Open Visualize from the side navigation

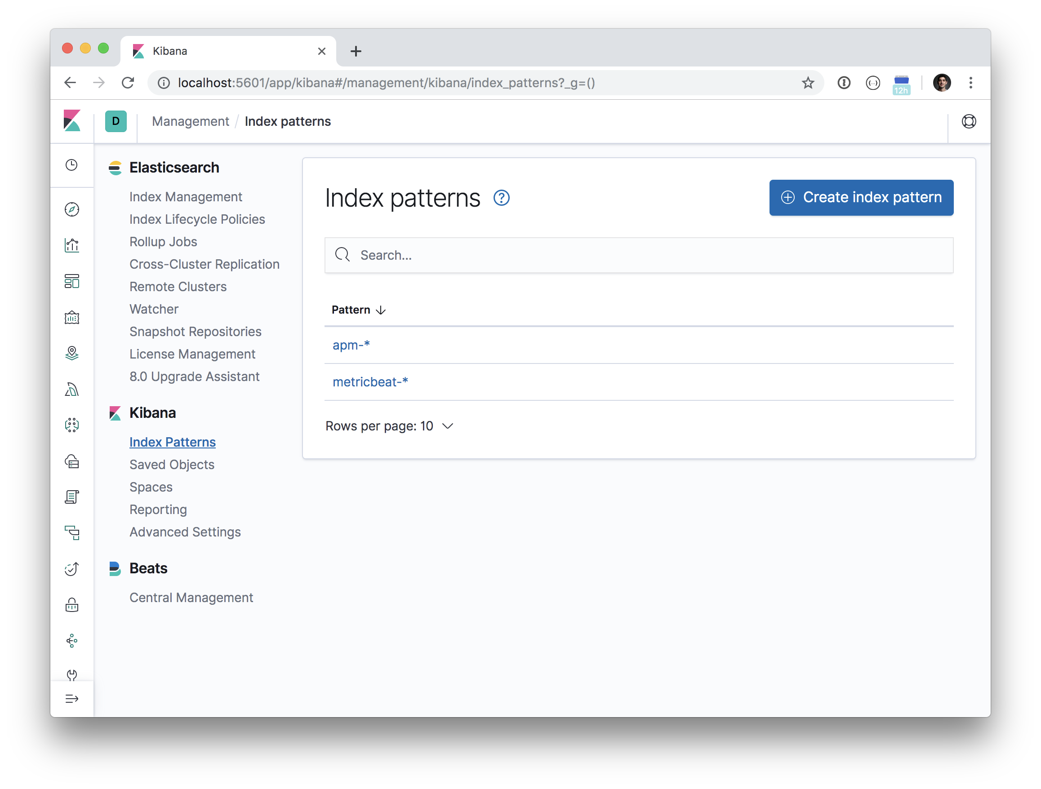pyautogui.click(x=71, y=245)
